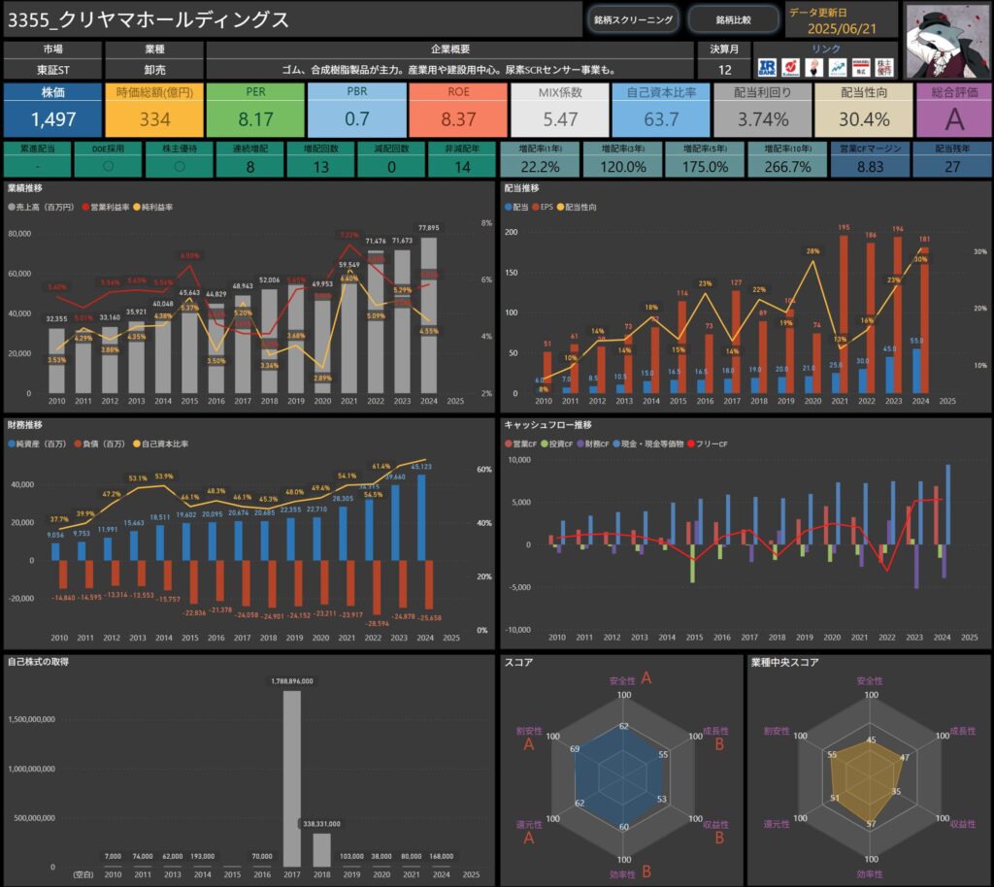This screenshot has width=994, height=887.
Task: Click the 業種中央スコア chart title
Action: [784, 663]
